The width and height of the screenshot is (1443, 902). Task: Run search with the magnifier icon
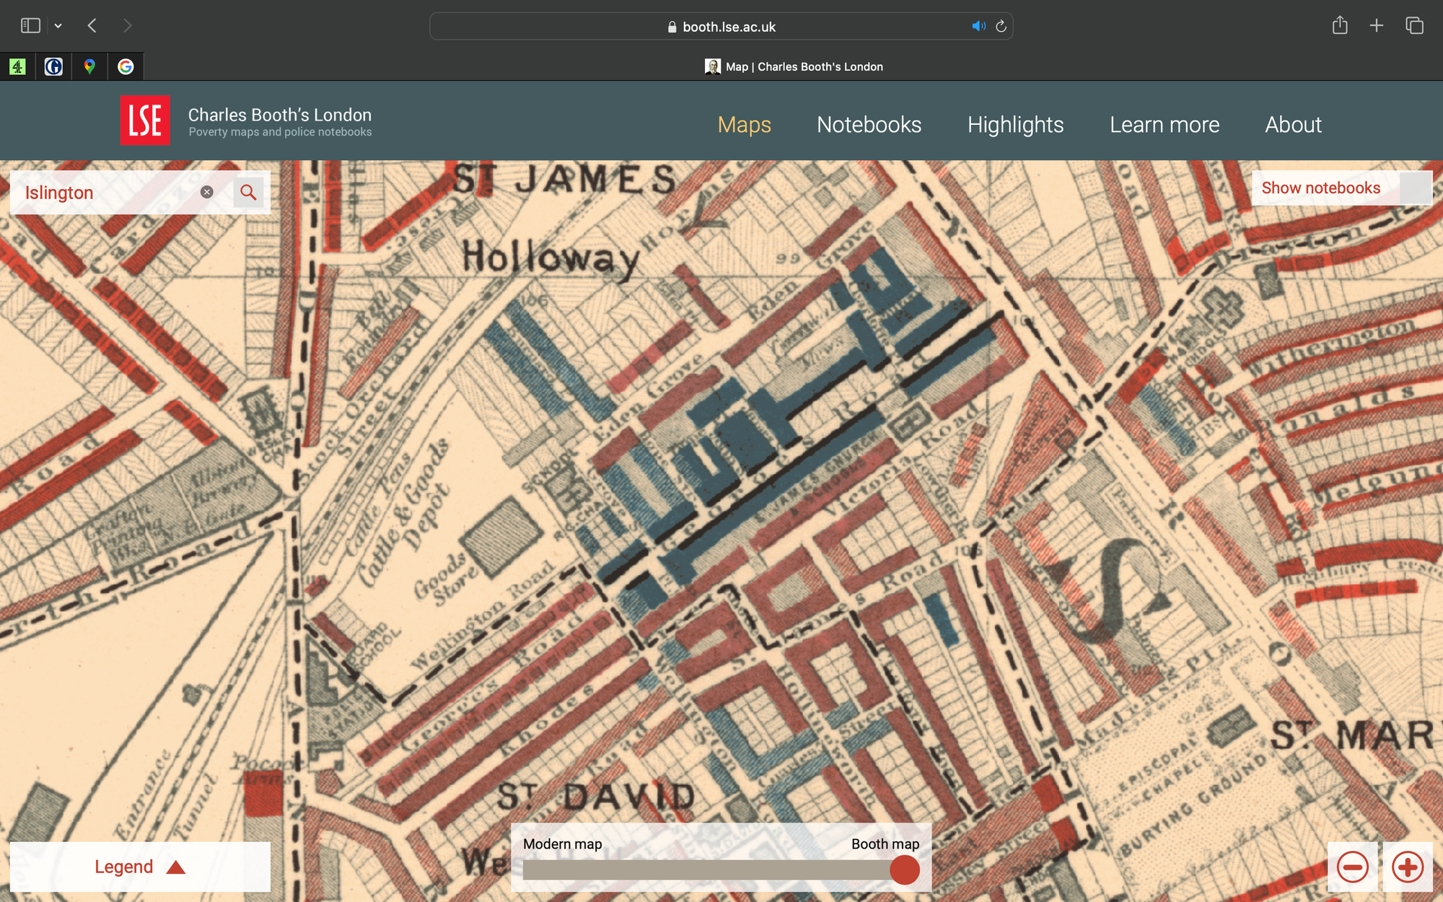[248, 192]
